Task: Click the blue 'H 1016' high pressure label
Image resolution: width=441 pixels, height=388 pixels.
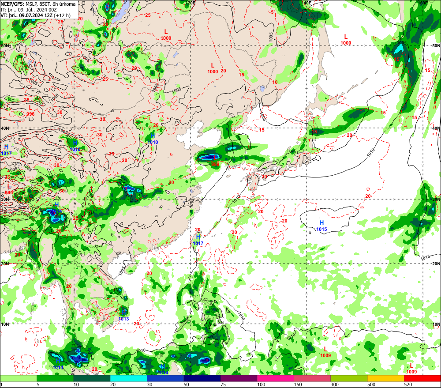Action: [x=75, y=146]
